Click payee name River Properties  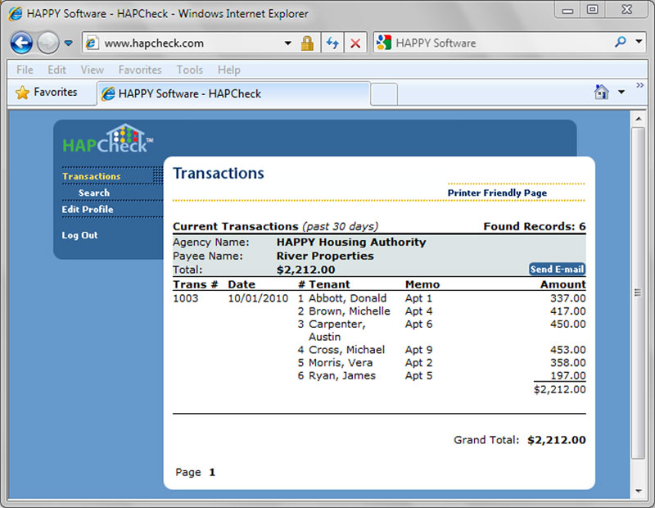pos(325,256)
